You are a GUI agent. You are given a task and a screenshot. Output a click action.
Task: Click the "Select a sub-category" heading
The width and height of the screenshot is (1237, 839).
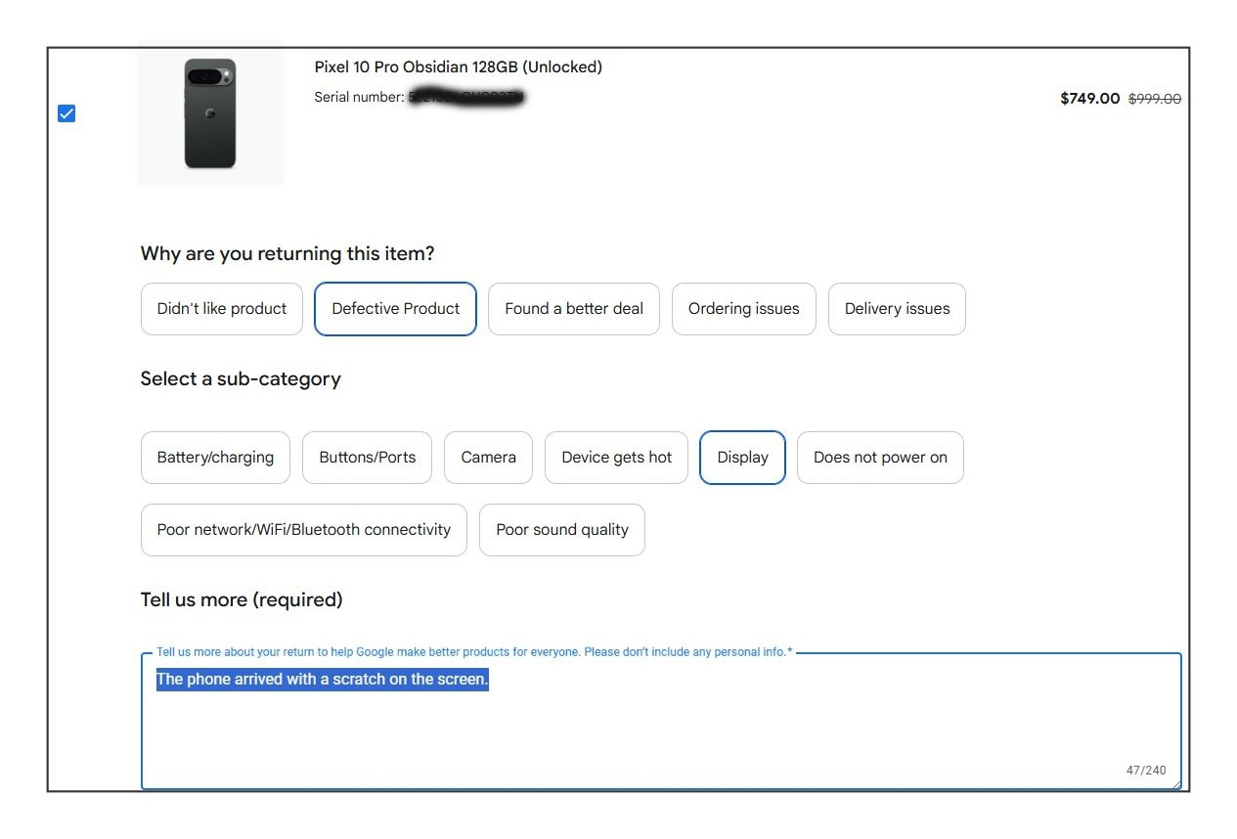pyautogui.click(x=241, y=379)
